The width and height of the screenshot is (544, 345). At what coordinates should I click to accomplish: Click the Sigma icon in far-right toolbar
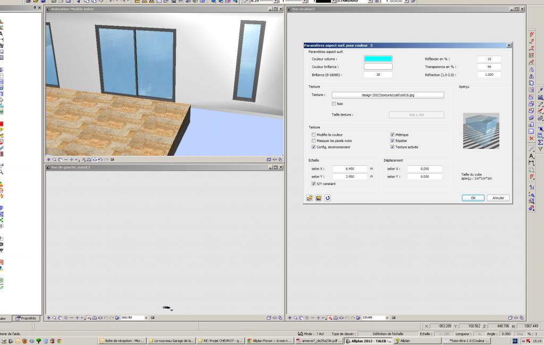coord(540,142)
